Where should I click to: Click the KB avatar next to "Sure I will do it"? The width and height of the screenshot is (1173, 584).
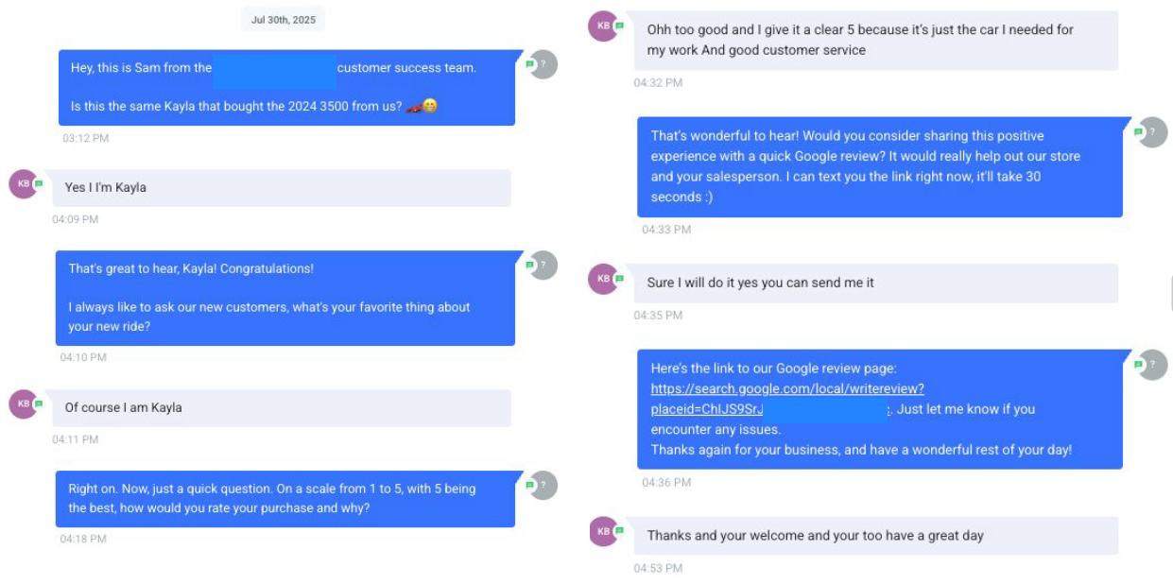tap(602, 279)
